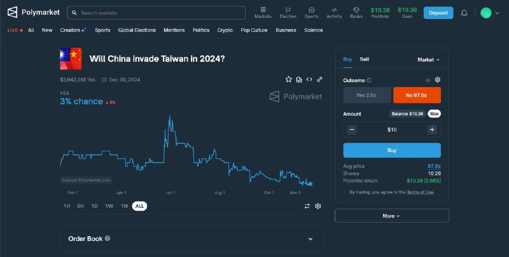Click the chart's latest data point marker
Image resolution: width=509 pixels, height=257 pixels.
(310, 184)
